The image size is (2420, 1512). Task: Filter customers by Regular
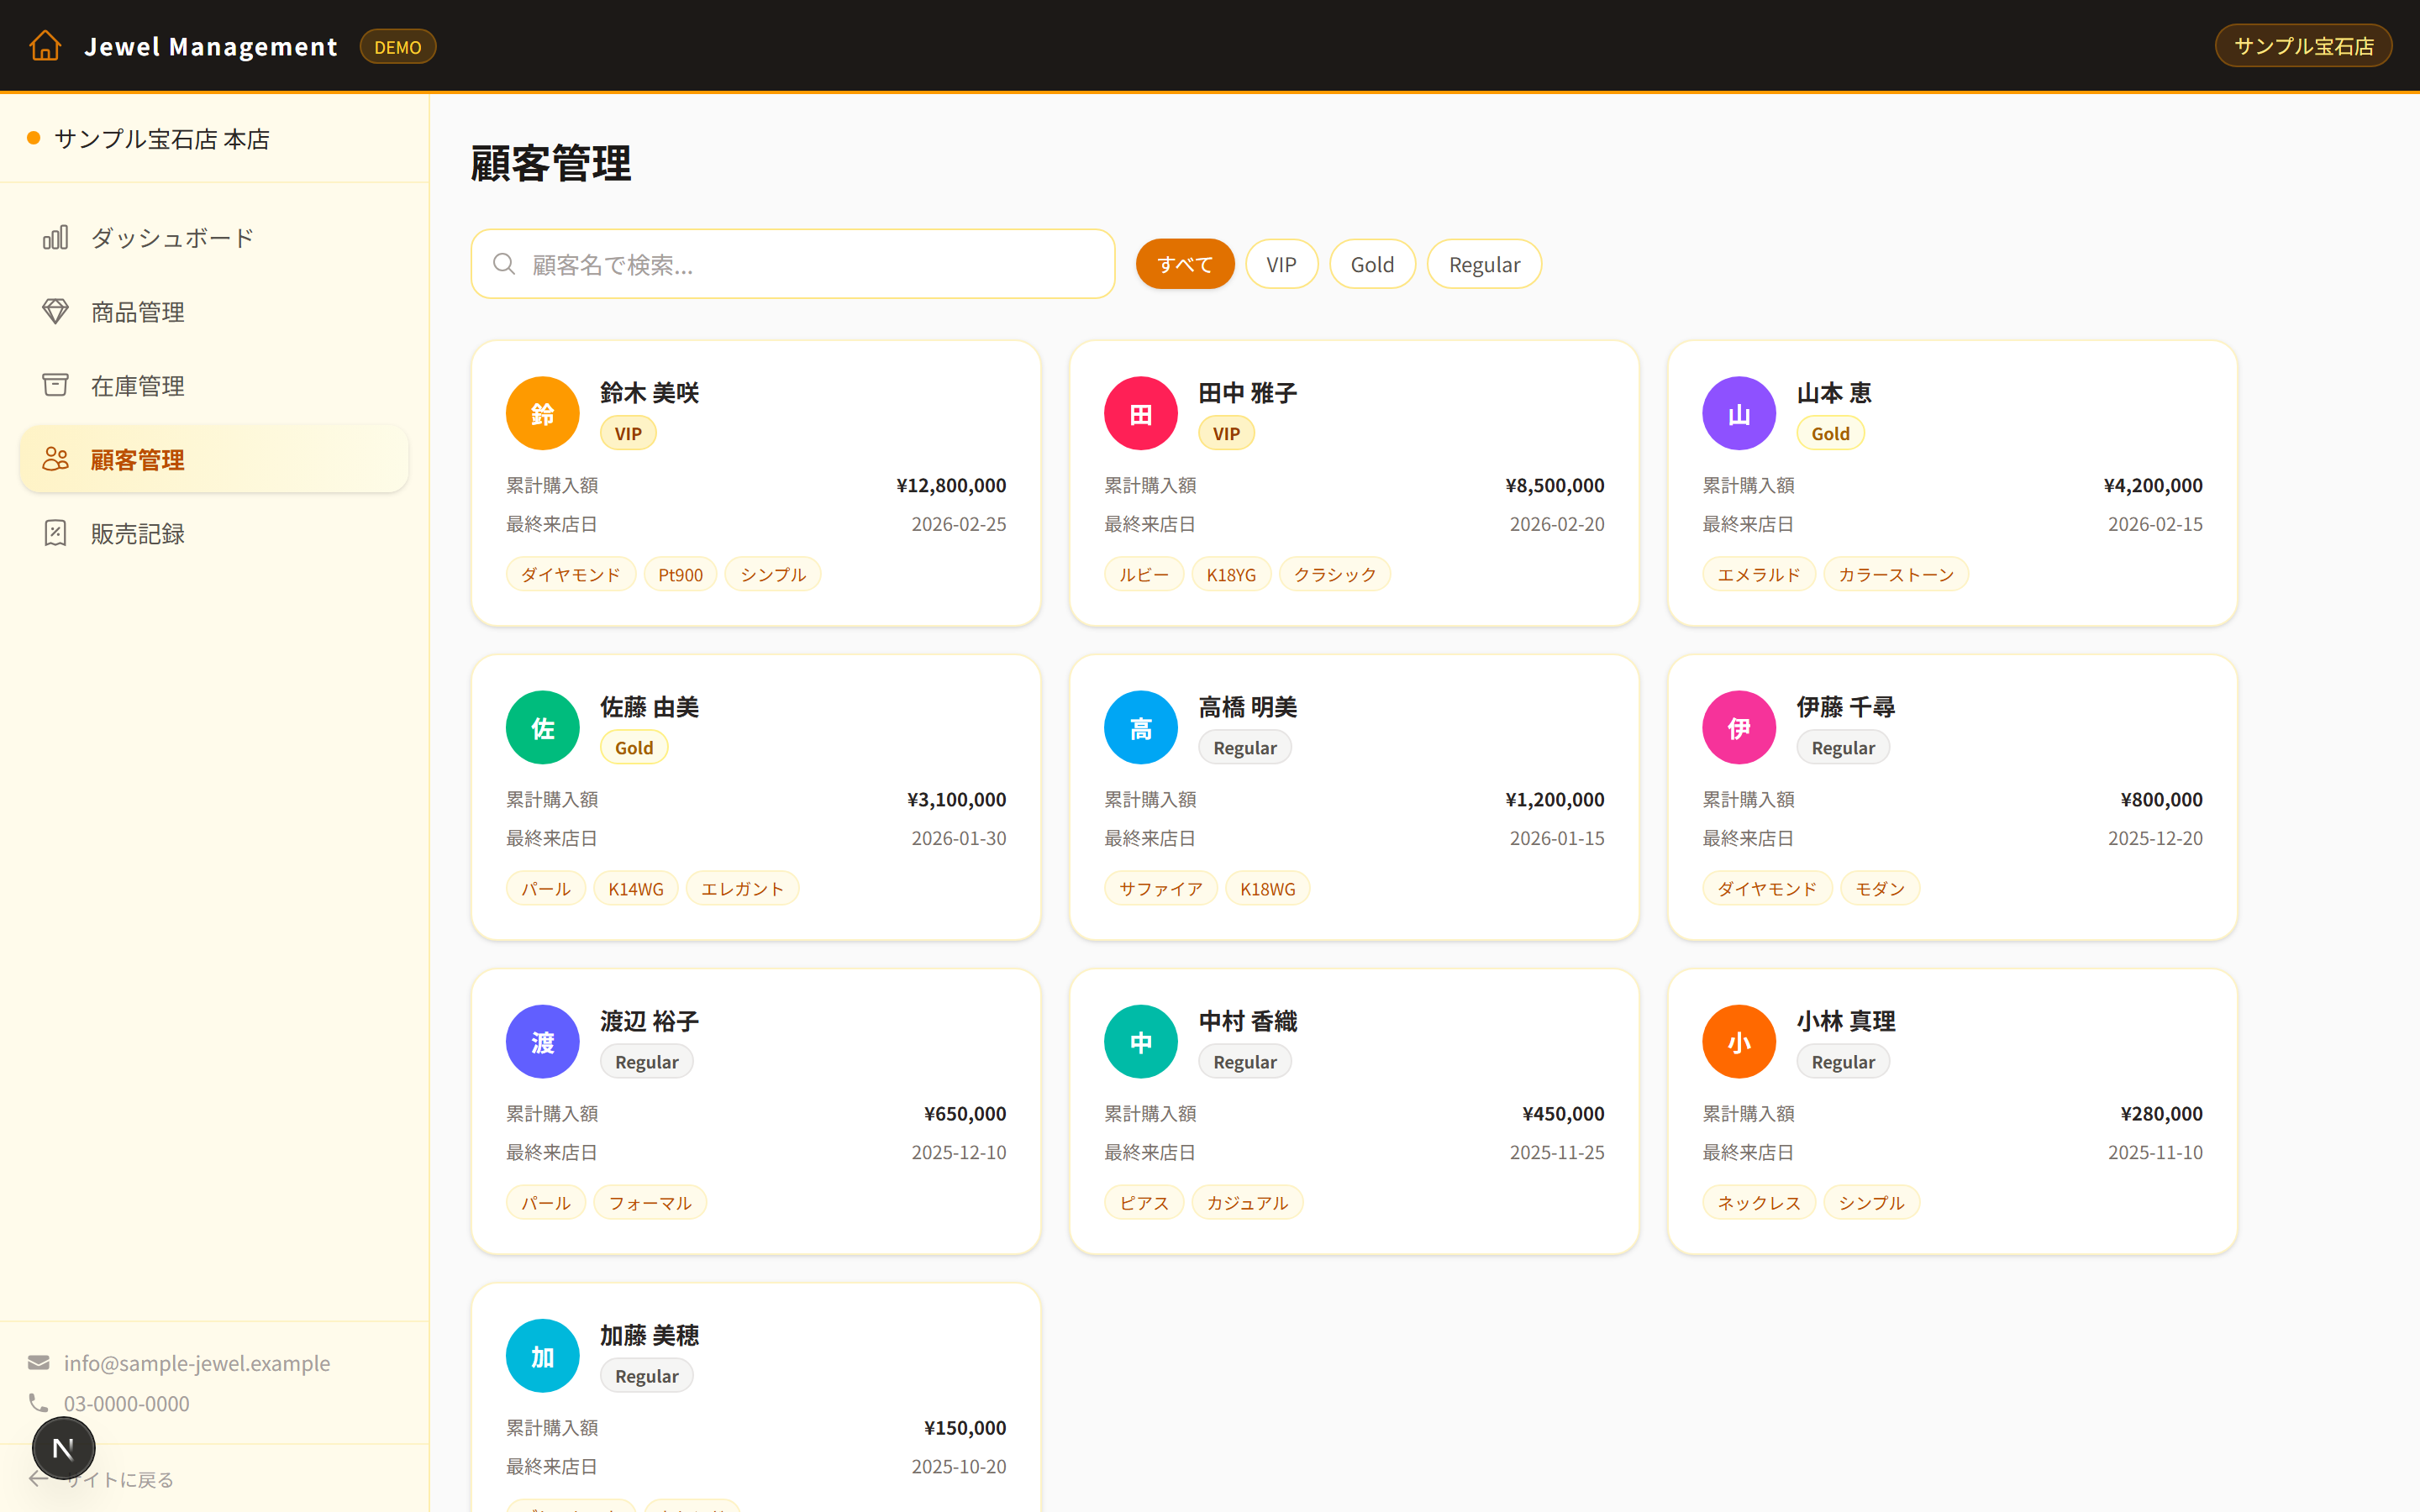tap(1484, 264)
